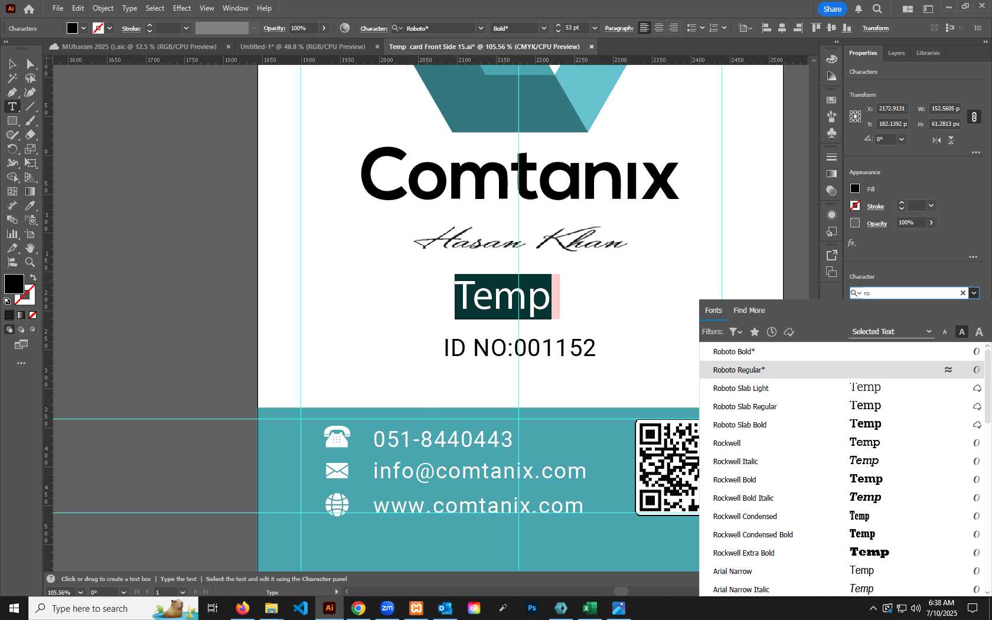Clear the font search field

pos(962,293)
